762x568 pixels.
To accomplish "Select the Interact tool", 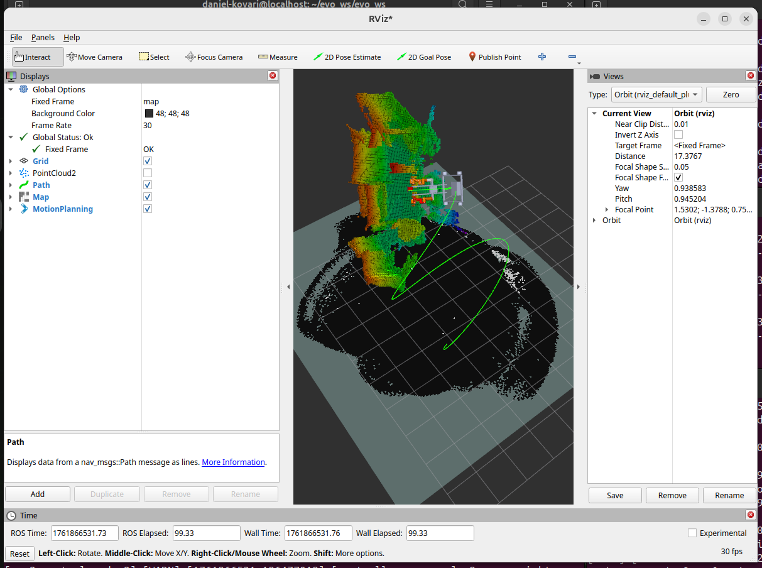I will click(38, 57).
